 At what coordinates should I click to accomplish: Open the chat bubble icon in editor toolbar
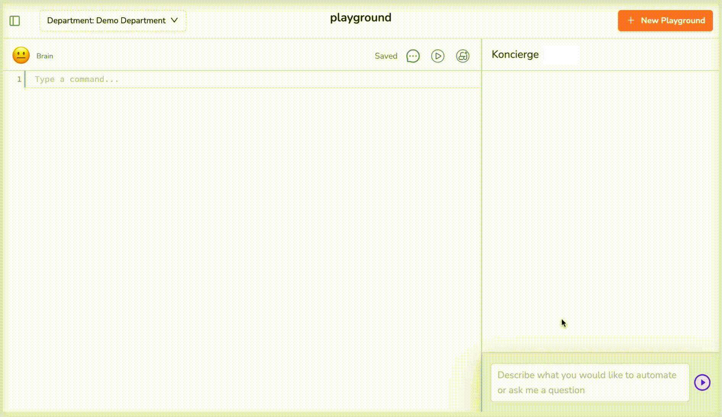(413, 56)
